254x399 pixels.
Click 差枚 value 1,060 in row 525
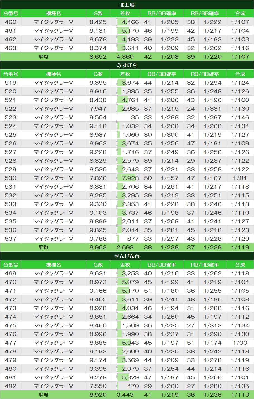(x=130, y=135)
